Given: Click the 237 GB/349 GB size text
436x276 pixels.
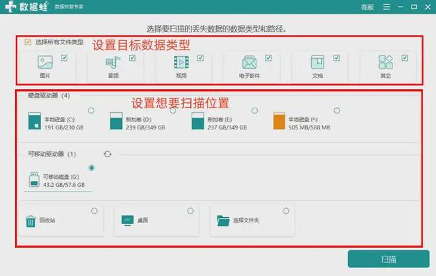Looking at the screenshot, I should [227, 127].
